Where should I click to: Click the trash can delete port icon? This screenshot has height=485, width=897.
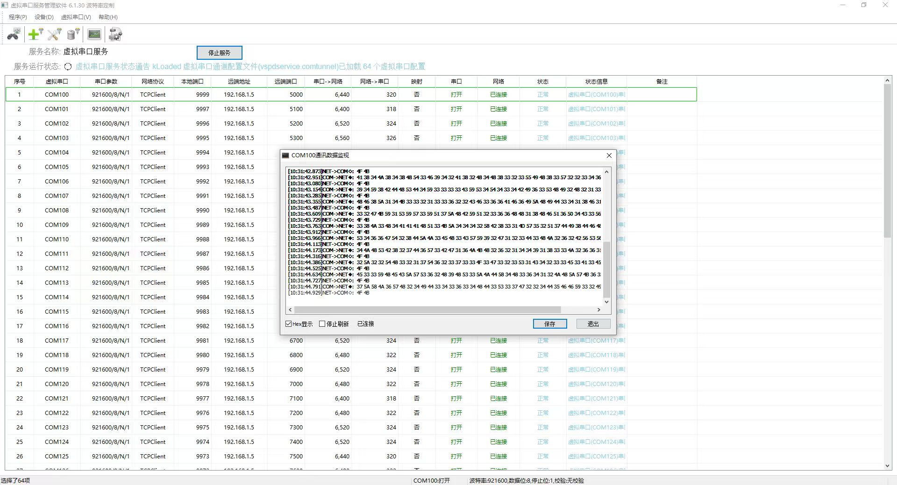(x=73, y=34)
